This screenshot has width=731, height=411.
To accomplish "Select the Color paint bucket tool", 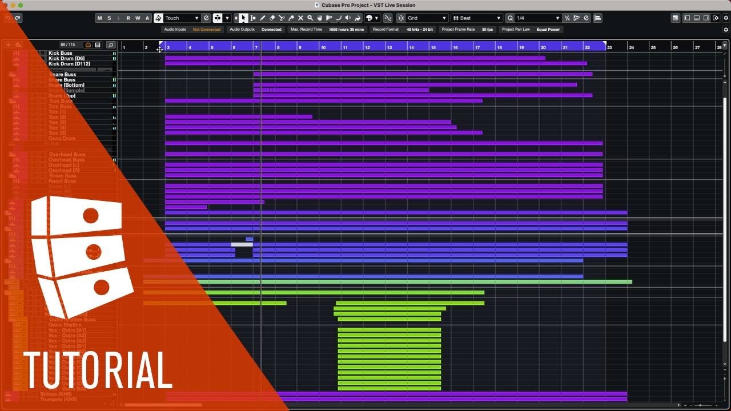I will click(358, 18).
